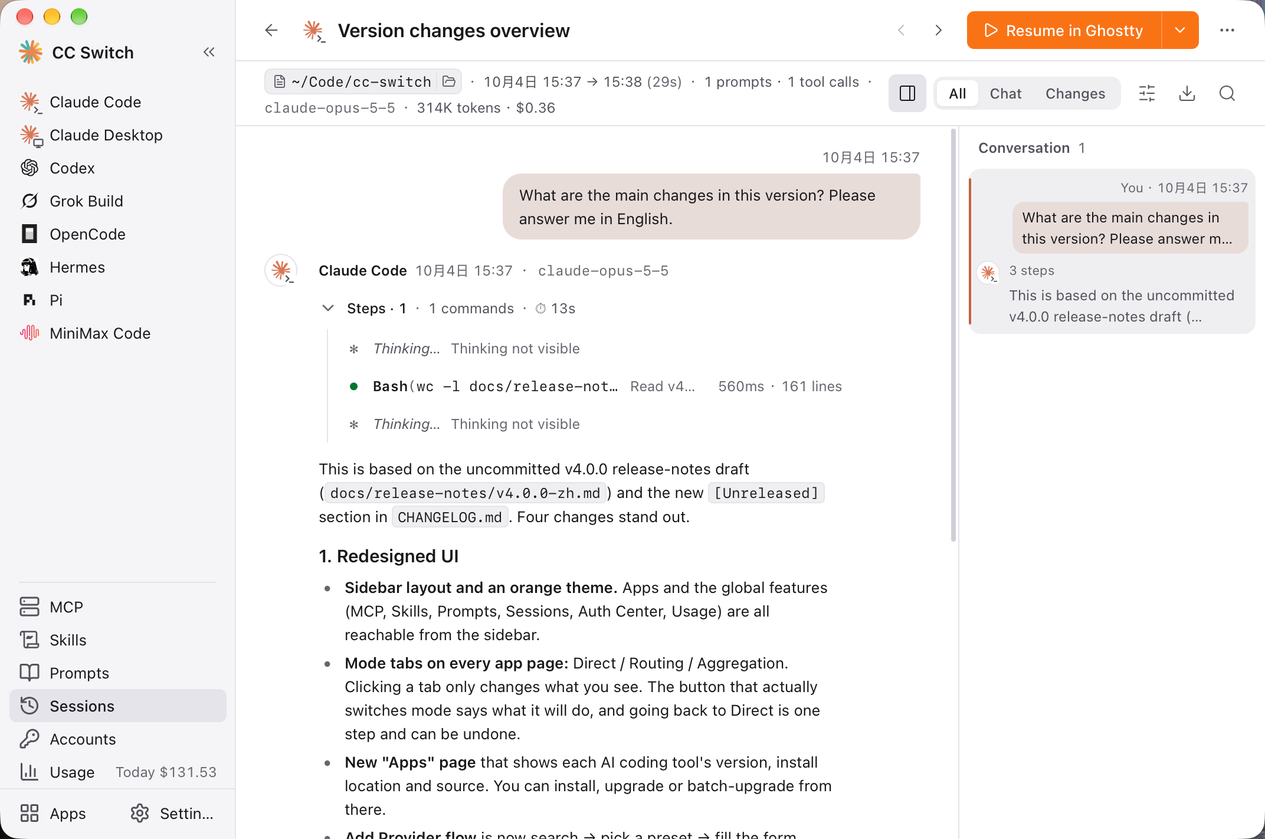Image resolution: width=1265 pixels, height=839 pixels.
Task: Open Settings at sidebar bottom
Action: pyautogui.click(x=172, y=814)
